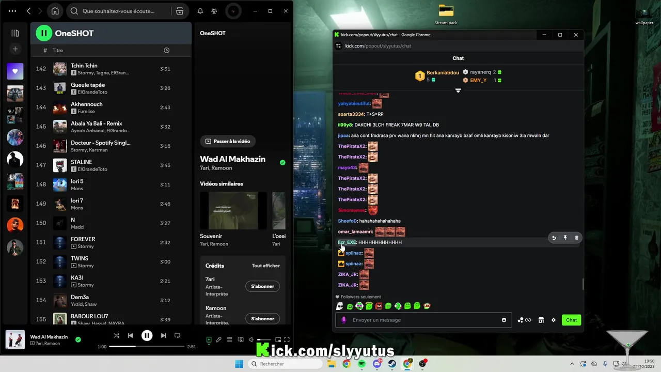Open the Kick shop icon

click(x=541, y=320)
